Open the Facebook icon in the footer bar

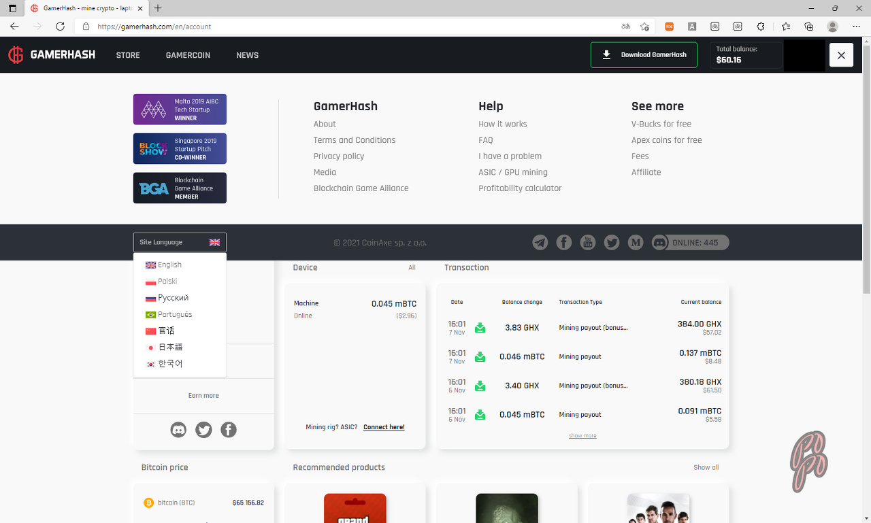[x=564, y=242]
